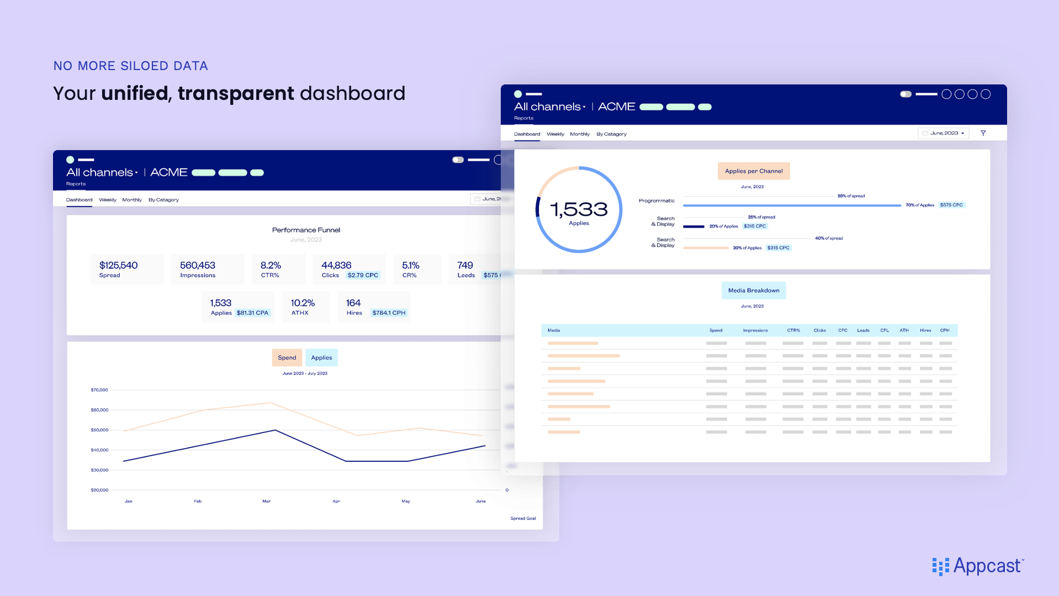This screenshot has width=1059, height=596.
Task: Open the All channels dropdown on the right dashboard
Action: pos(549,107)
